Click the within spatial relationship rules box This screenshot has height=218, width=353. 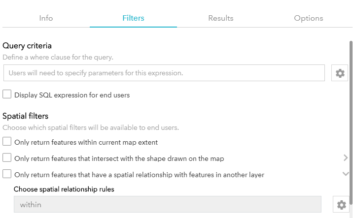point(168,204)
